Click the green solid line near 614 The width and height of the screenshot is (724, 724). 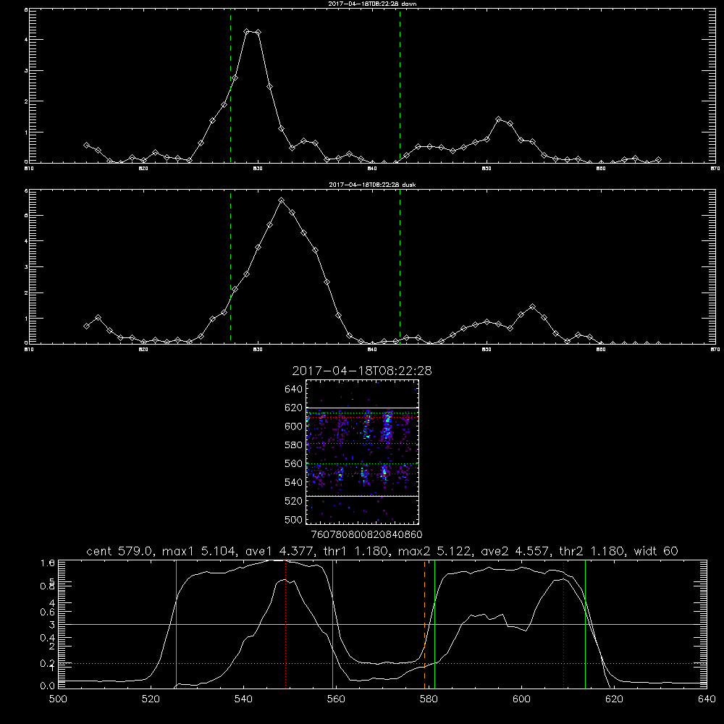coord(585,624)
